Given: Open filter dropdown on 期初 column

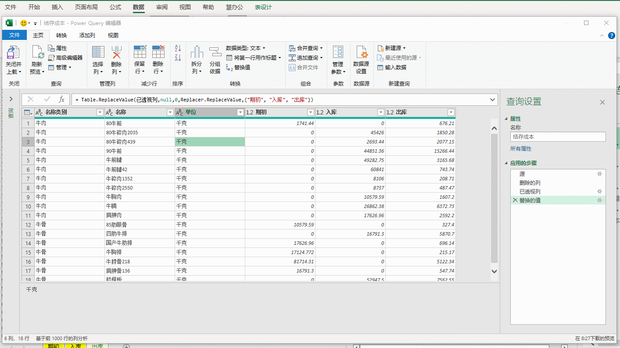Looking at the screenshot, I should 311,112.
